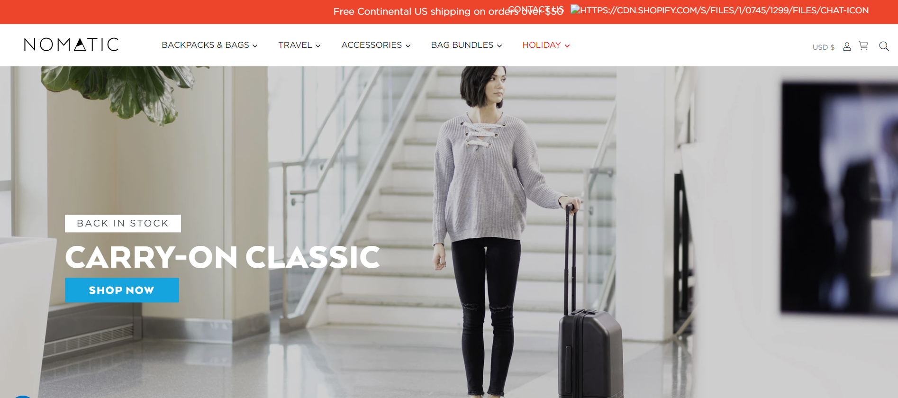Expand the red Holiday chevron arrow
Screen dimensions: 898x398
point(567,46)
